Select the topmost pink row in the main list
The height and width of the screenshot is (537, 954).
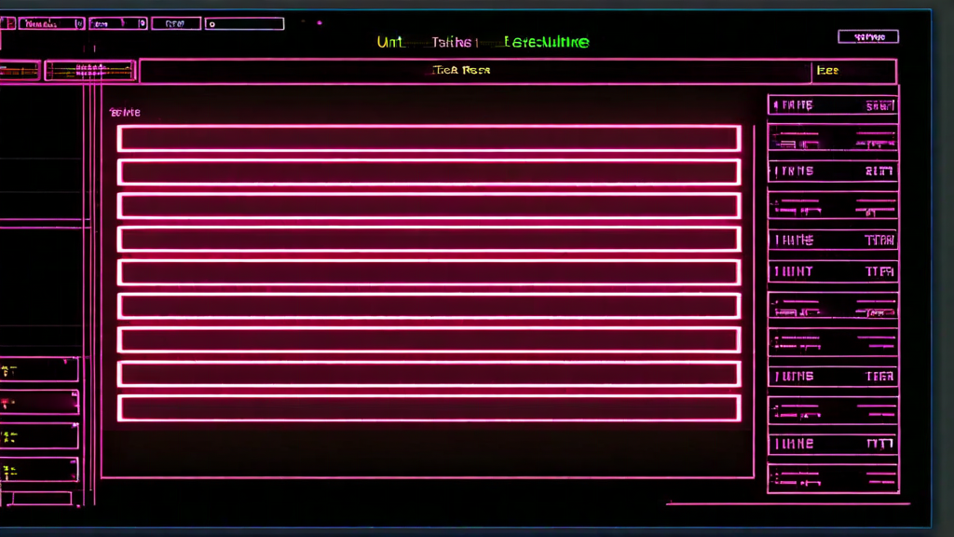coord(429,137)
